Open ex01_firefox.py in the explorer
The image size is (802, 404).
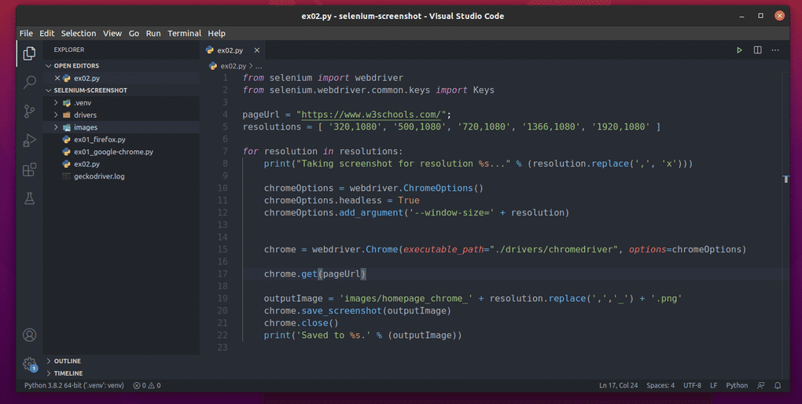[100, 140]
